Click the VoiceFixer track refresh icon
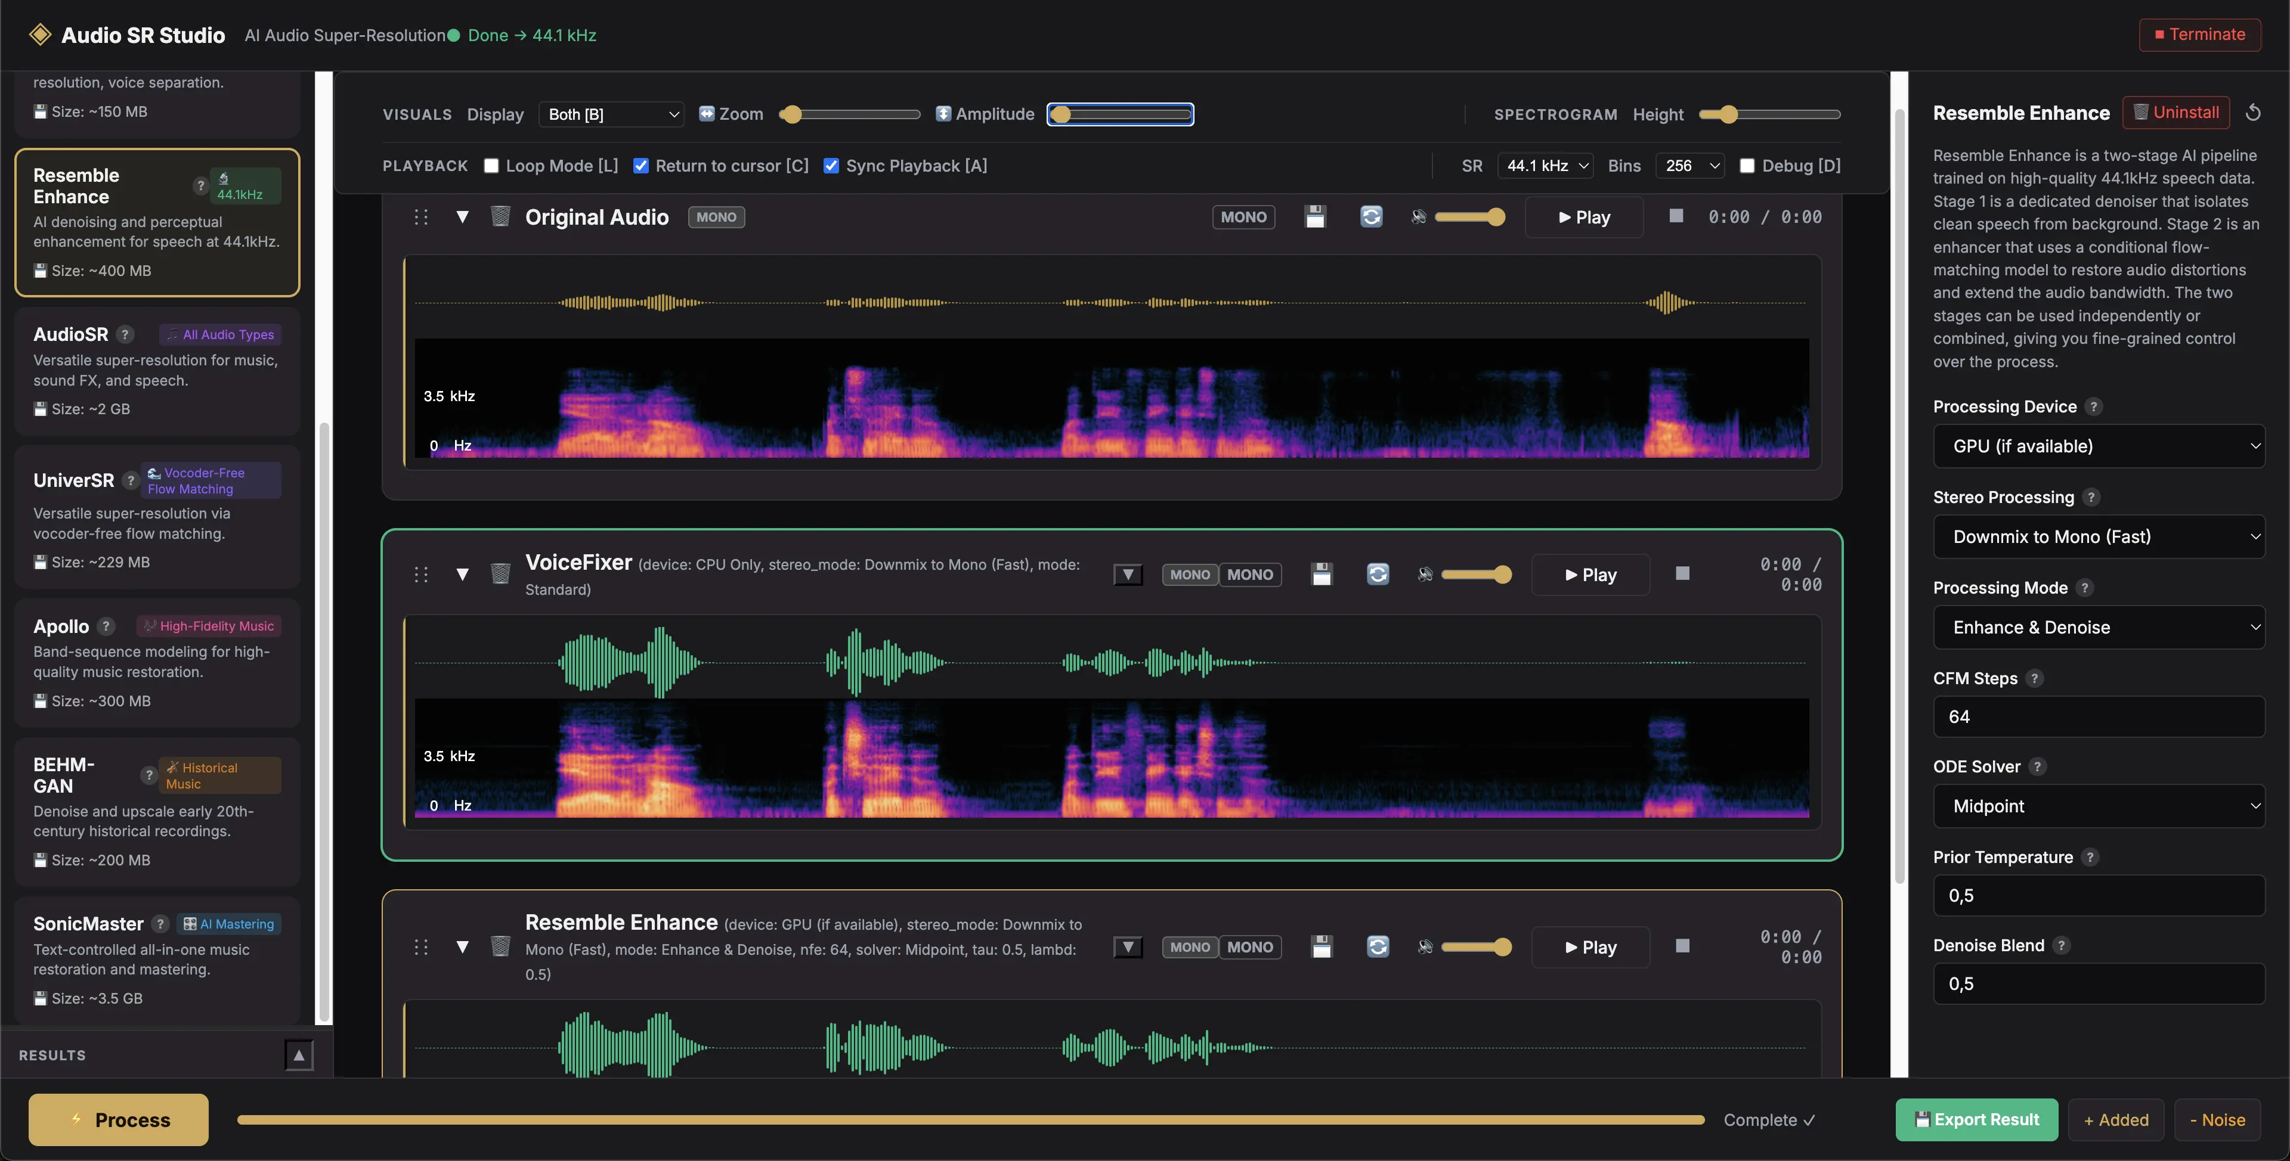Screen dimensions: 2290x1161 pyautogui.click(x=1378, y=575)
